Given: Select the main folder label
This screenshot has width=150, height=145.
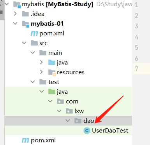Looking at the screenshot, I should coord(55,53).
